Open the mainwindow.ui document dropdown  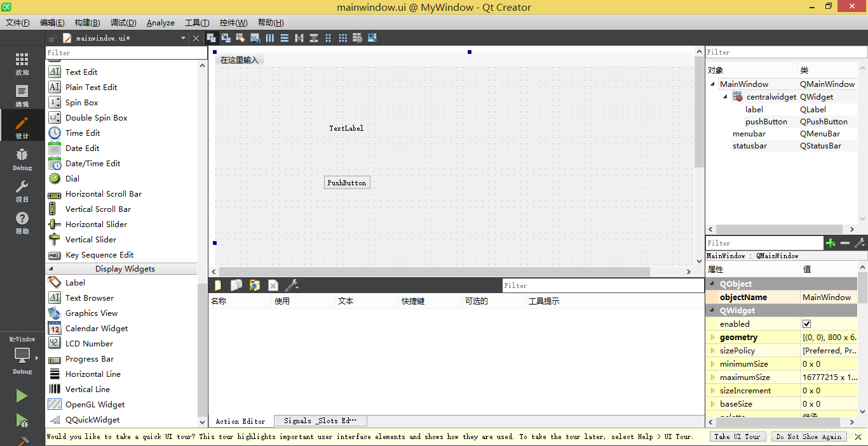pyautogui.click(x=183, y=38)
